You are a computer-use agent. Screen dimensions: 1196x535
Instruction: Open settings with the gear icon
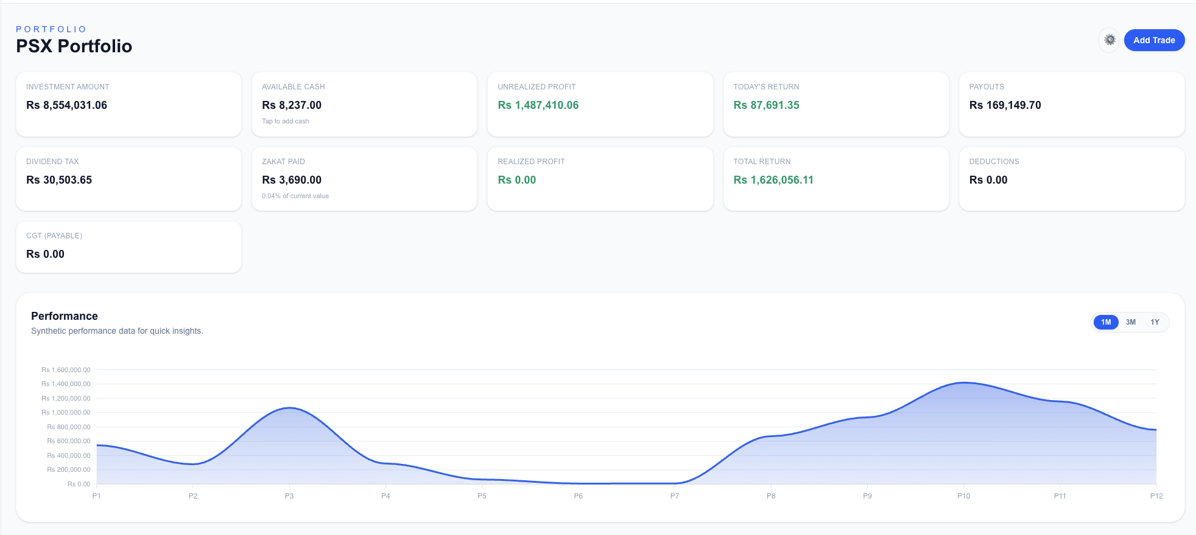pyautogui.click(x=1110, y=40)
